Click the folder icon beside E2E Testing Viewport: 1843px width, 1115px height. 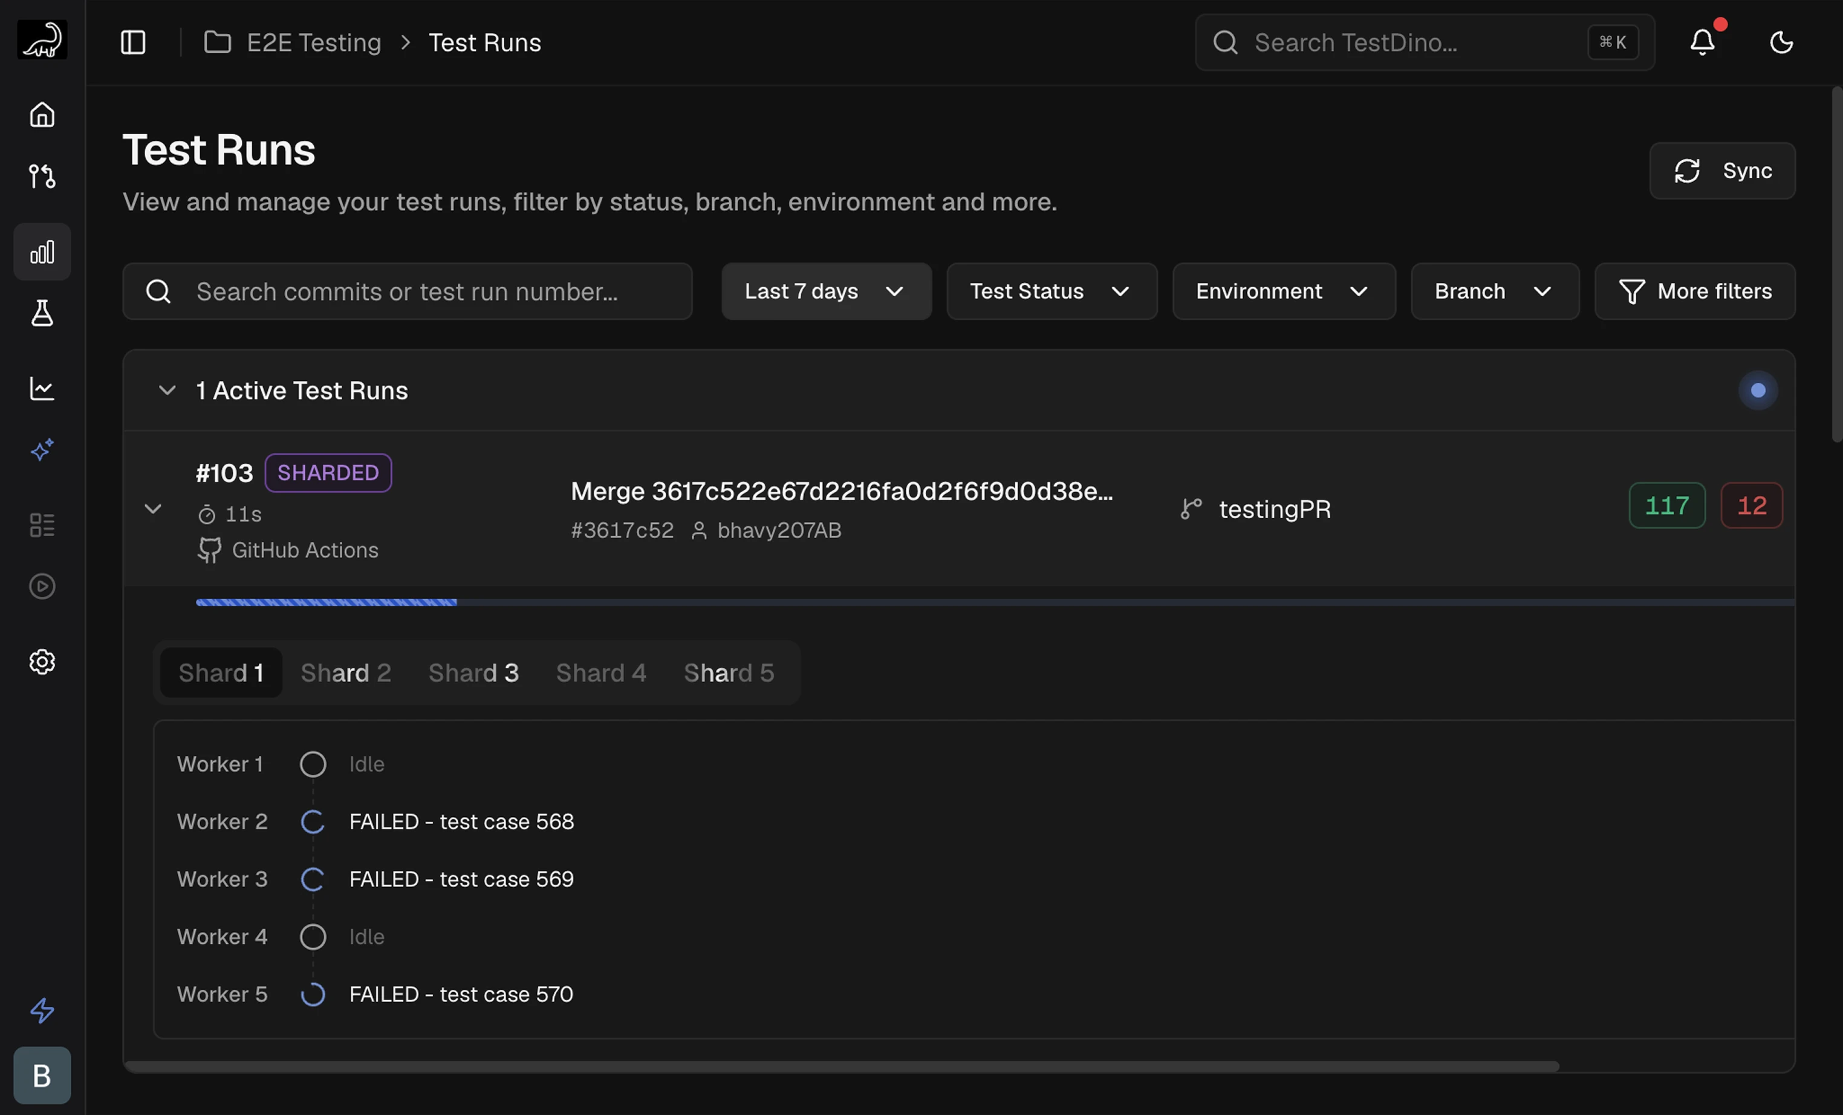tap(218, 42)
